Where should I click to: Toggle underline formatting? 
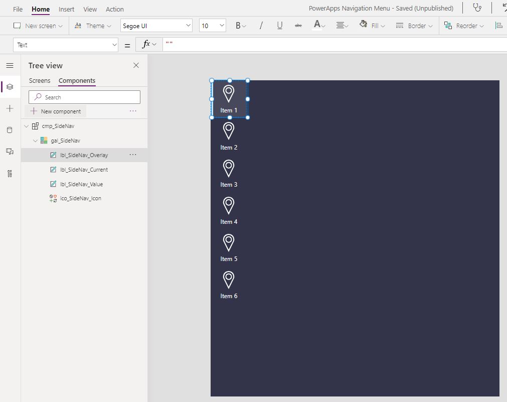tap(280, 26)
